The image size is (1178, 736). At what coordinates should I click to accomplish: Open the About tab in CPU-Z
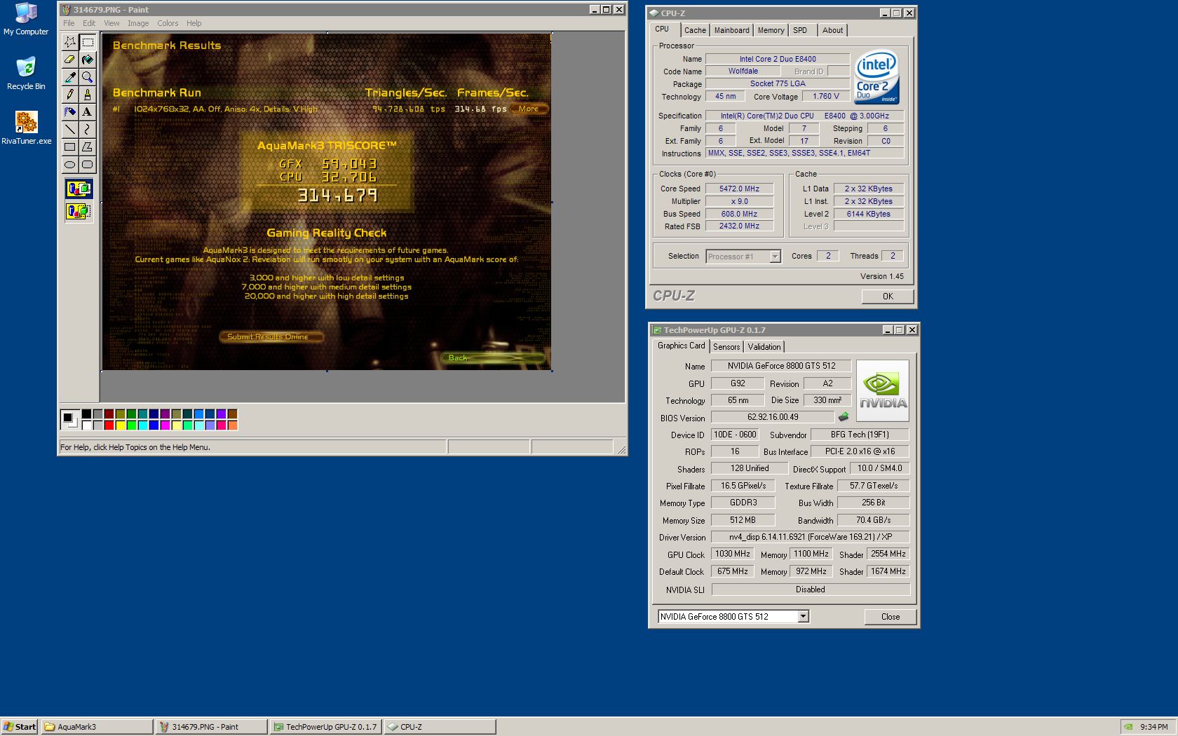coord(832,30)
